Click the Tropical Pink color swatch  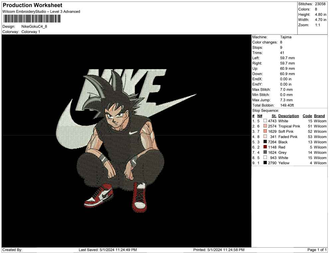[x=265, y=126]
